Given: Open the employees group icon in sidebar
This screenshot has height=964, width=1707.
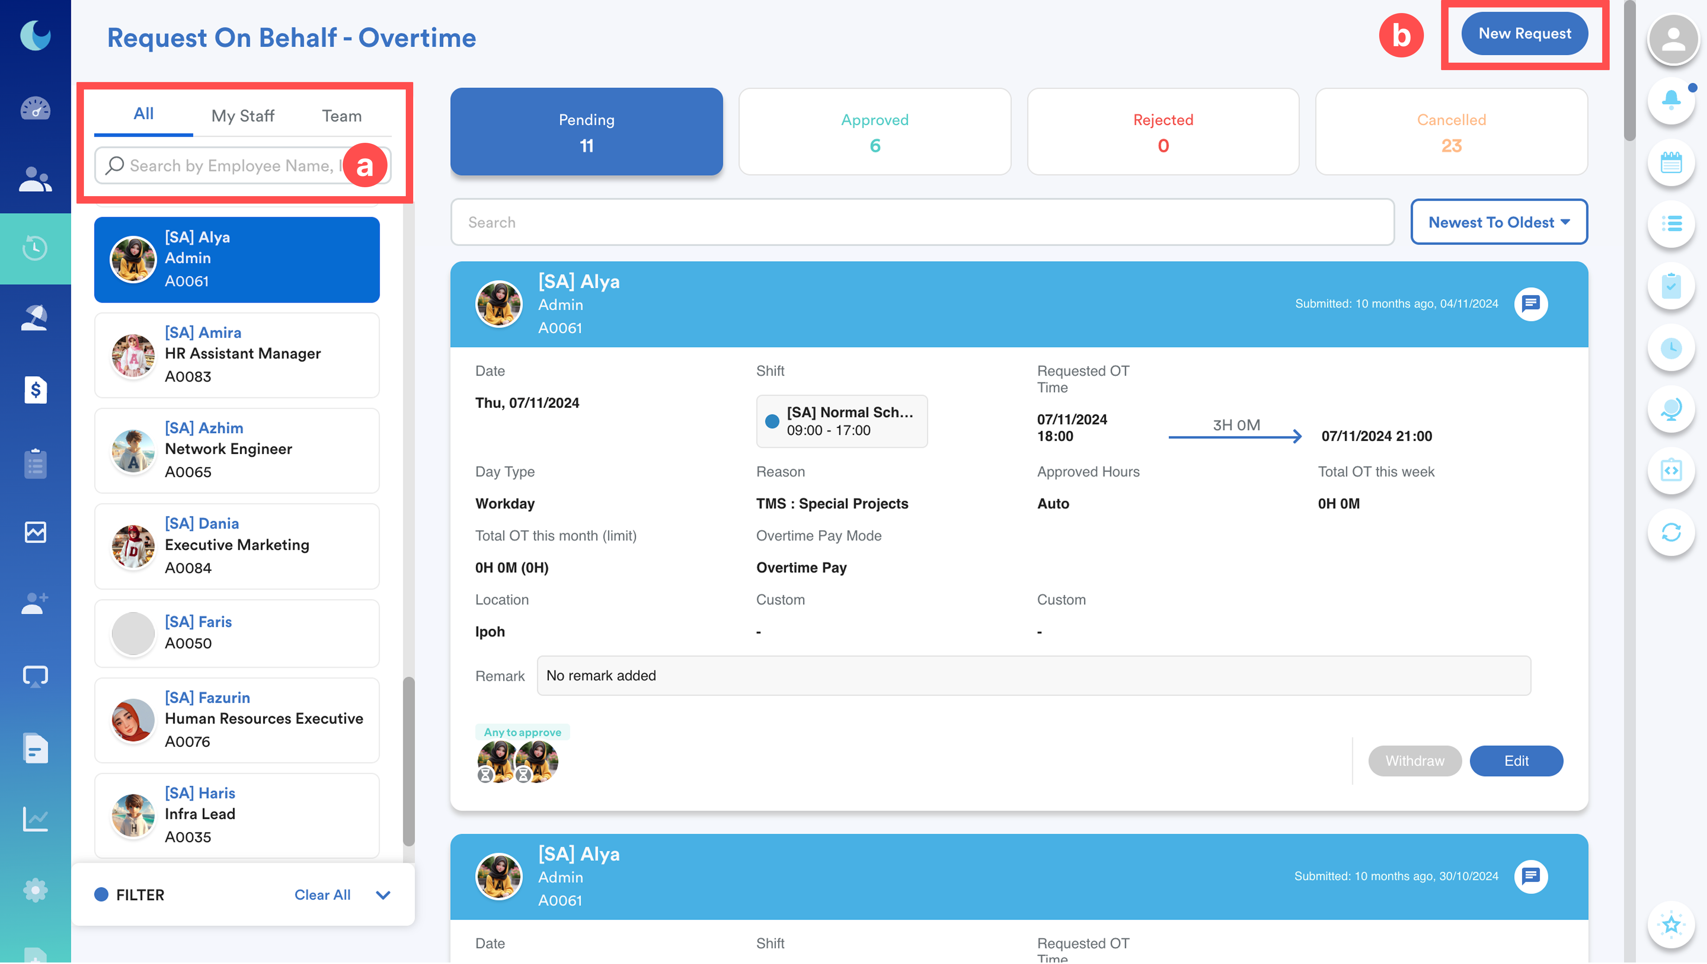Looking at the screenshot, I should point(35,179).
